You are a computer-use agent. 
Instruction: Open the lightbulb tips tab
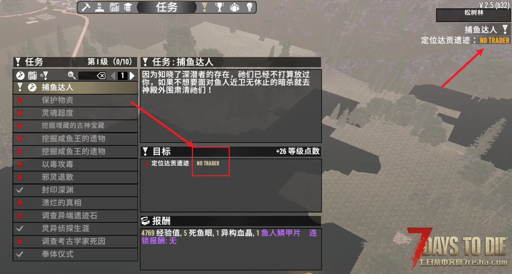249,7
